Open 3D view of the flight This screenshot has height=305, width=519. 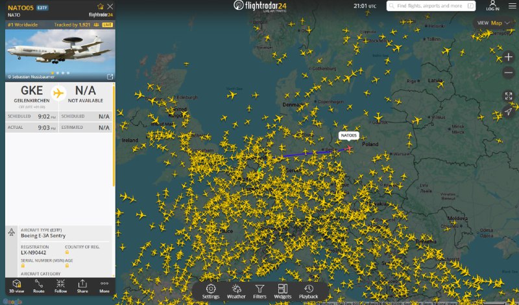[x=17, y=286]
